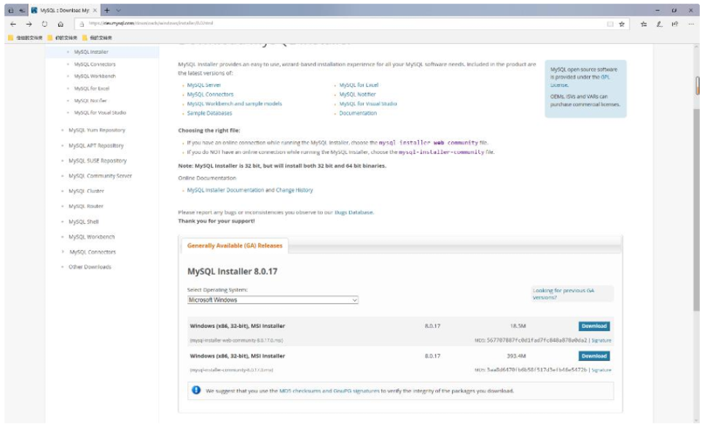Click the lock icon in the address bar
Viewport: 702px width, 427px height.
tap(82, 24)
